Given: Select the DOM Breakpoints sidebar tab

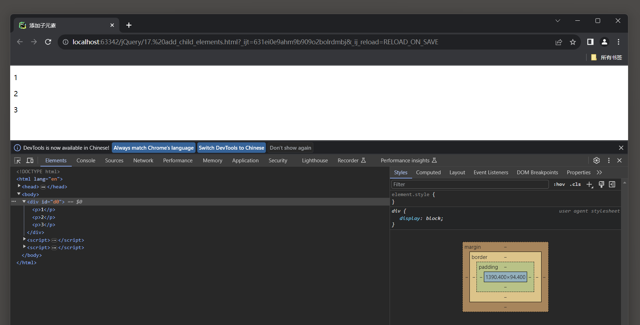Looking at the screenshot, I should click(x=537, y=173).
